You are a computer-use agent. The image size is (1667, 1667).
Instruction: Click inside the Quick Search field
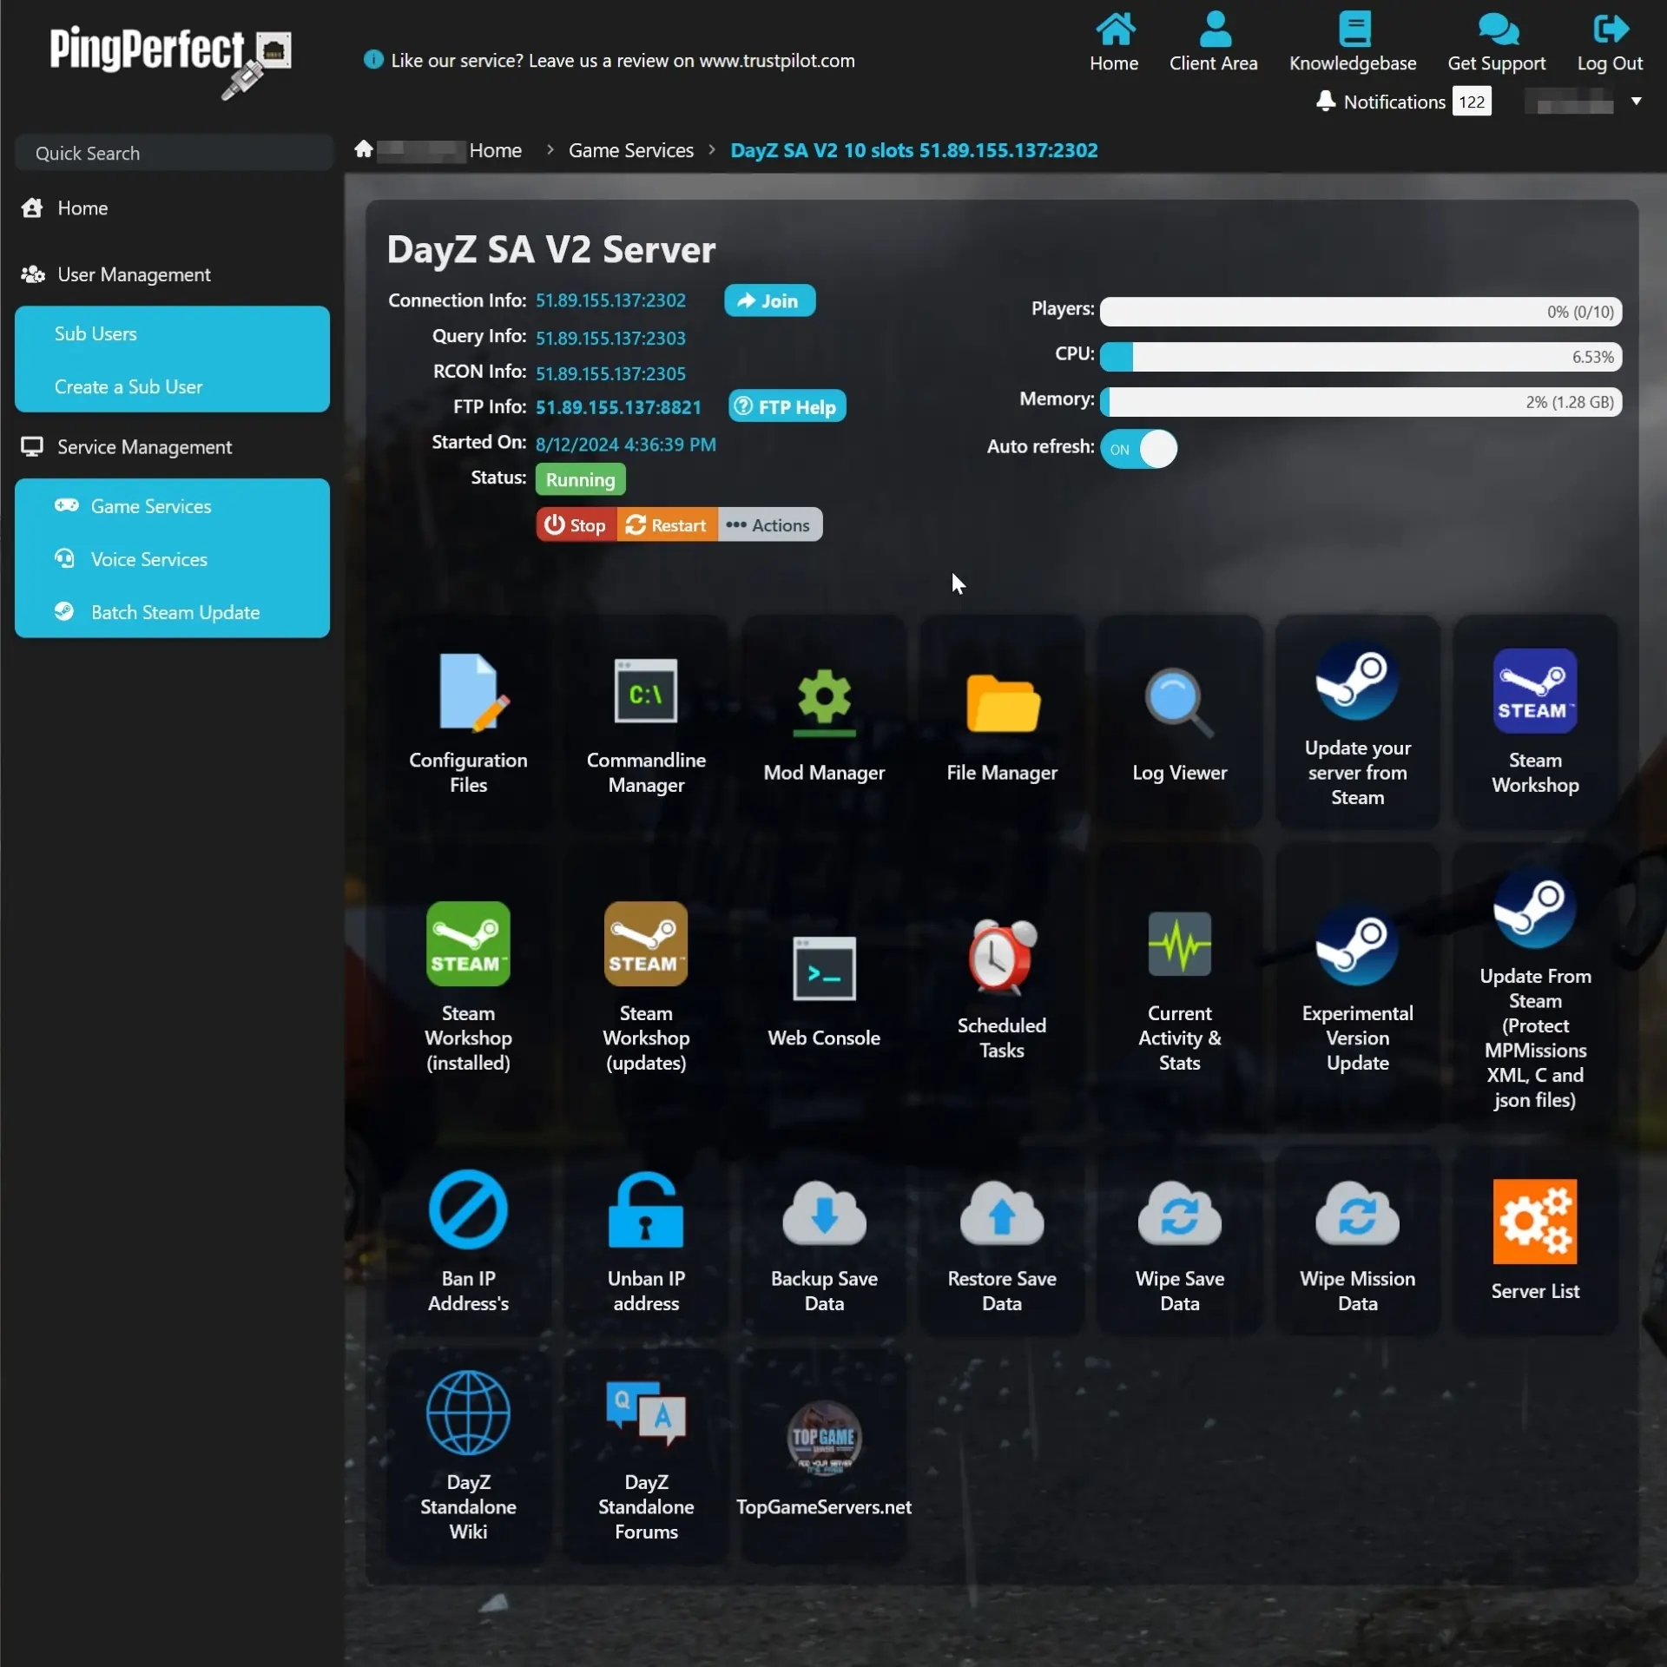174,153
